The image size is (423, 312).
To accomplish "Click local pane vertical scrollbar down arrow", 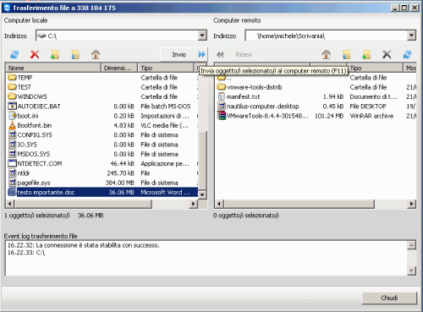I will pyautogui.click(x=202, y=194).
